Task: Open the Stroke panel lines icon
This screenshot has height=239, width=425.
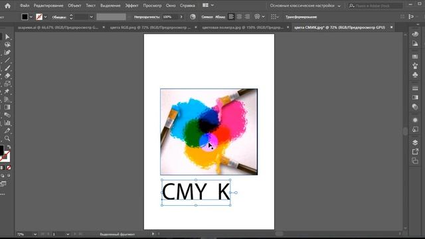Action: tap(415, 88)
